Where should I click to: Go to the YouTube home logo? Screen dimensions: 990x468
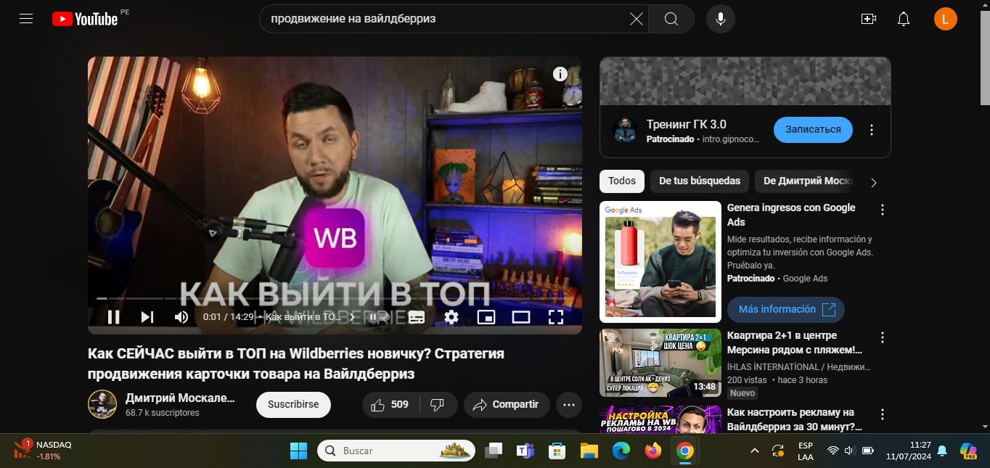click(85, 19)
